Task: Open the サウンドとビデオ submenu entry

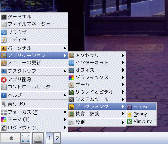Action: point(97,92)
